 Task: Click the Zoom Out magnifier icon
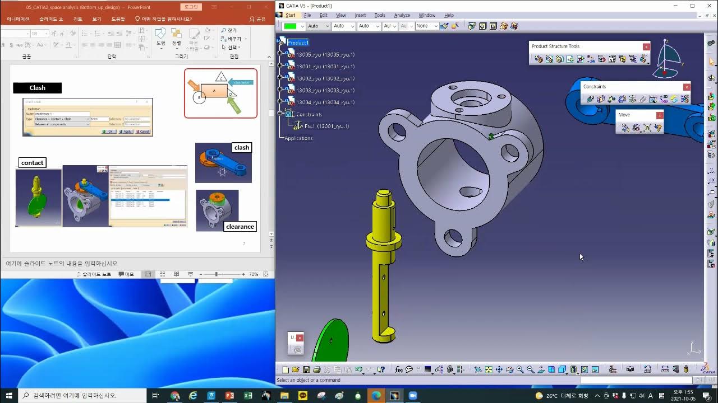530,369
